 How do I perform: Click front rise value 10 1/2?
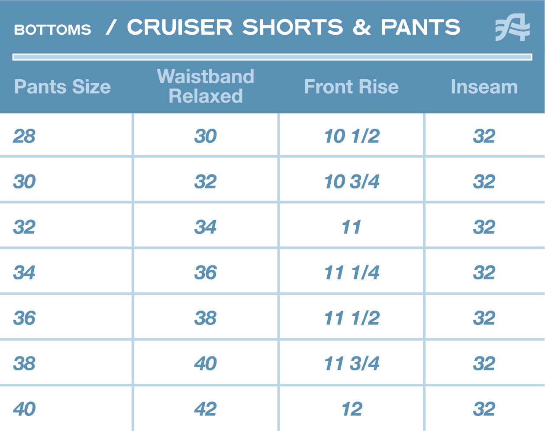[352, 136]
